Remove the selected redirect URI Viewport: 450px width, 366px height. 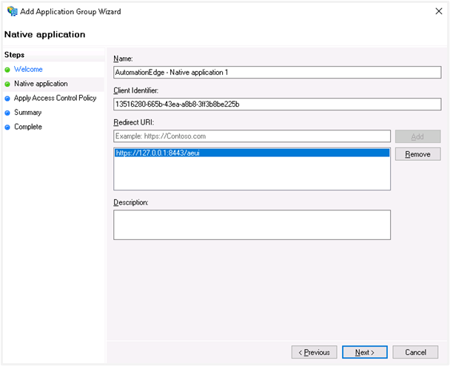tap(417, 154)
